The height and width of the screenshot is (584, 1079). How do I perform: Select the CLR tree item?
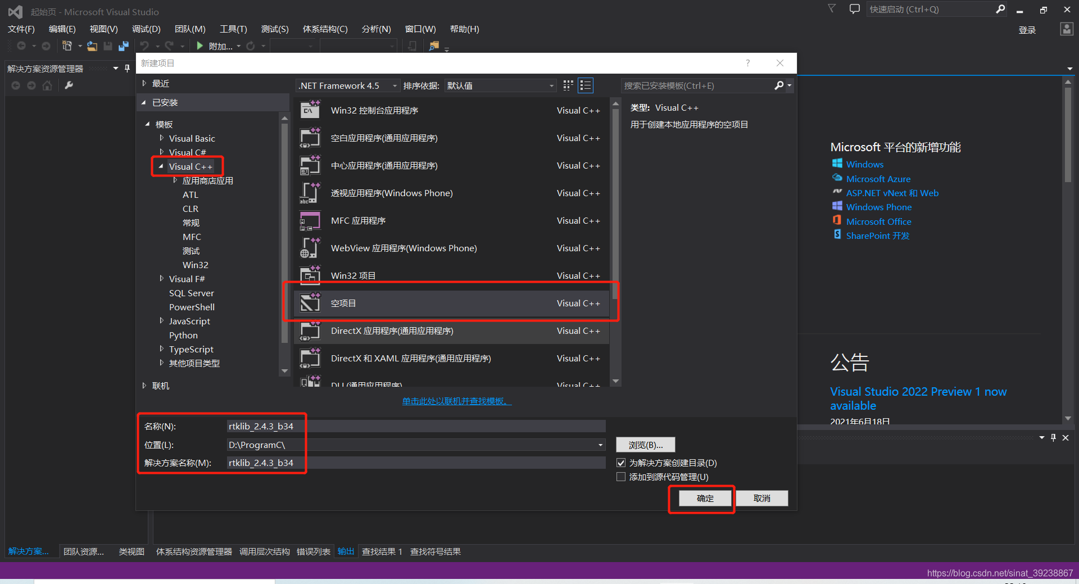coord(191,209)
